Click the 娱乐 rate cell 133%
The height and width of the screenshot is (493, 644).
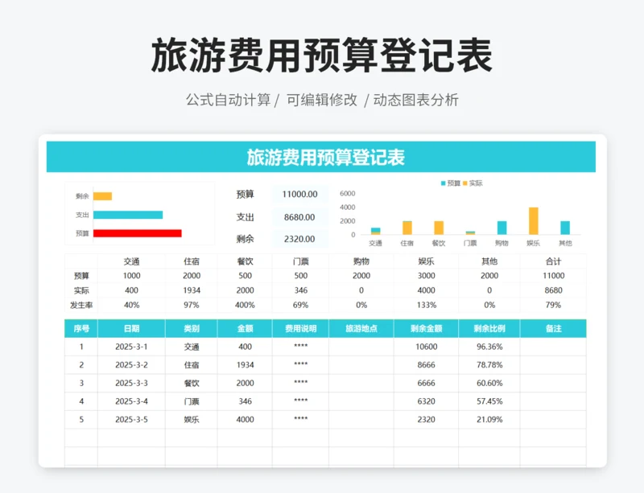[x=427, y=305]
